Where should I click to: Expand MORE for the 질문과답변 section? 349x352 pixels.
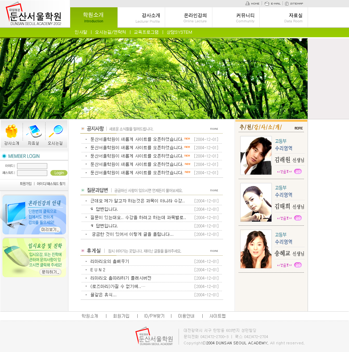[x=214, y=190]
